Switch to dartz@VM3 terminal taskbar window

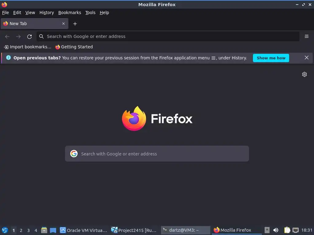tap(186, 230)
